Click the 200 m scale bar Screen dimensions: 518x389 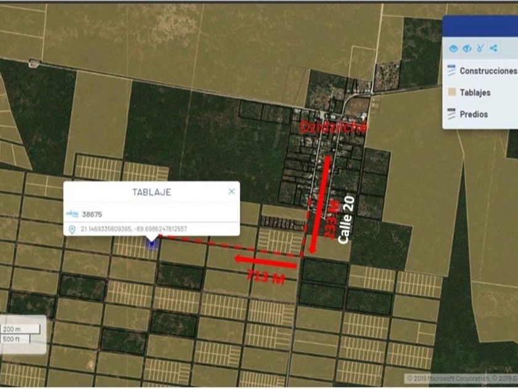(20, 329)
